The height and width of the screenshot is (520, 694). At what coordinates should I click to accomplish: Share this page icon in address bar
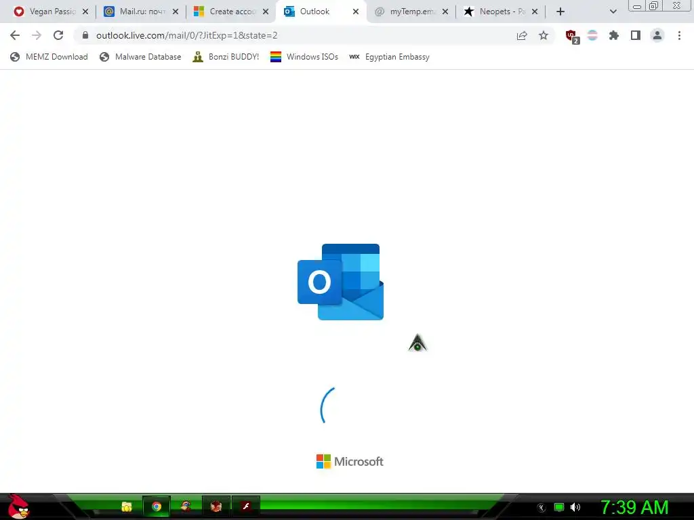pyautogui.click(x=522, y=35)
